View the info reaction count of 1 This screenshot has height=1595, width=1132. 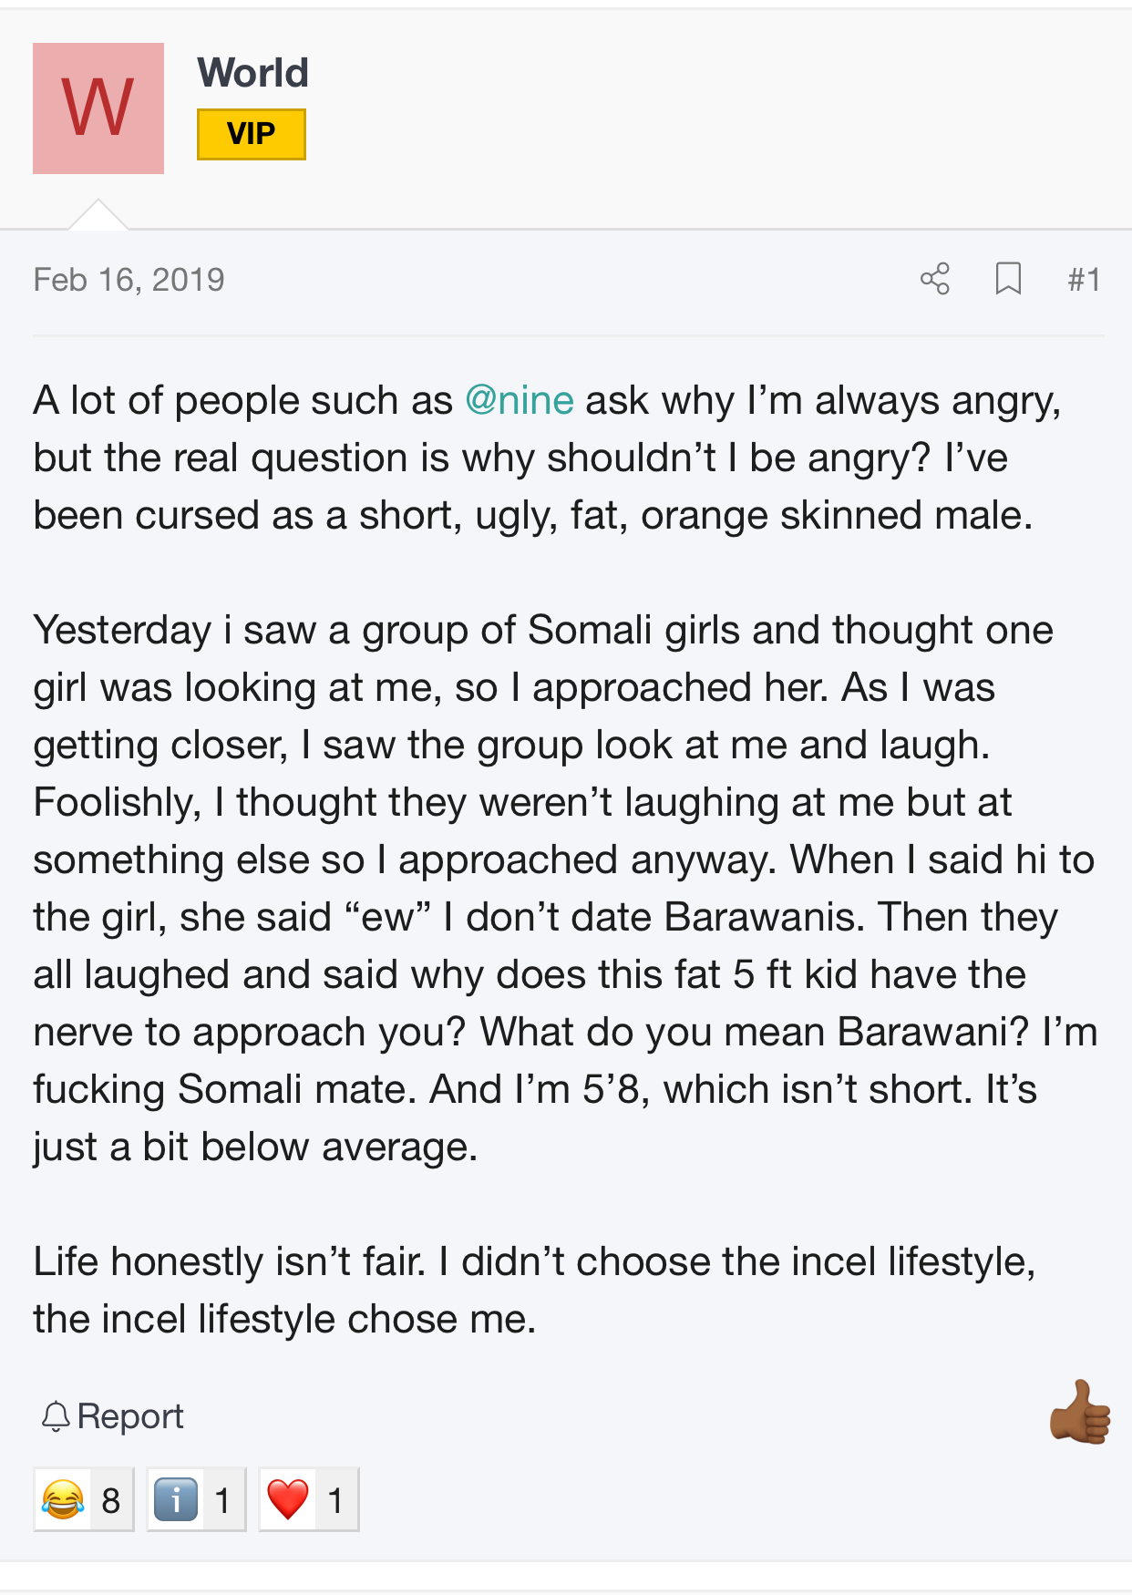coord(222,1500)
